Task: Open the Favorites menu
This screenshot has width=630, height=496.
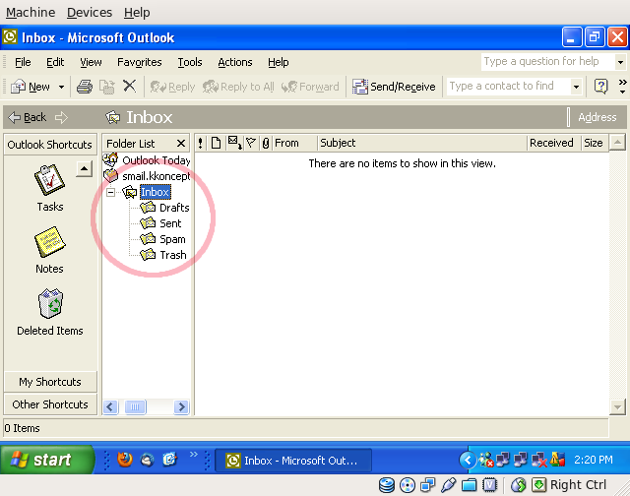Action: (x=140, y=62)
